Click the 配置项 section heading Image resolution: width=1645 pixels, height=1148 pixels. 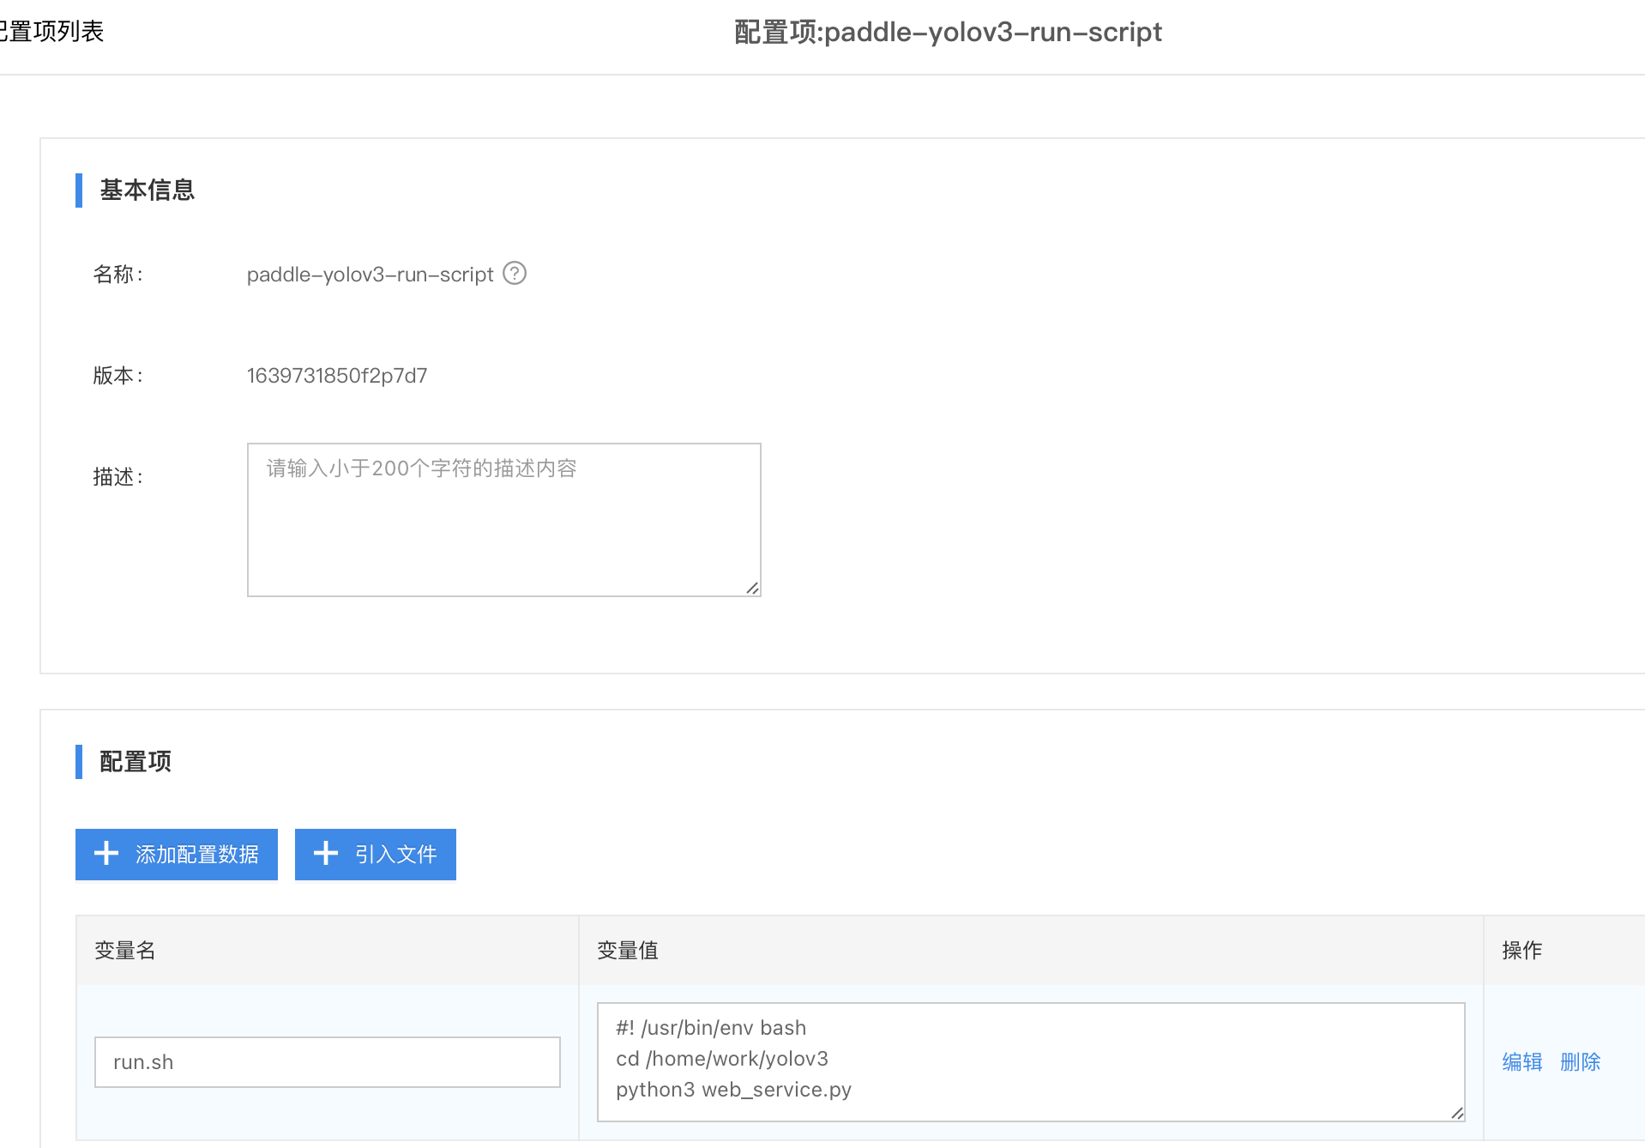click(x=136, y=762)
